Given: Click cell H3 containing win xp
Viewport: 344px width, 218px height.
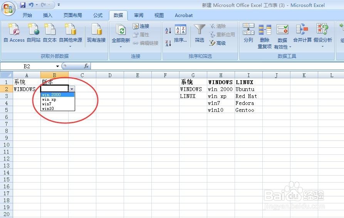Looking at the screenshot, I should coord(221,96).
